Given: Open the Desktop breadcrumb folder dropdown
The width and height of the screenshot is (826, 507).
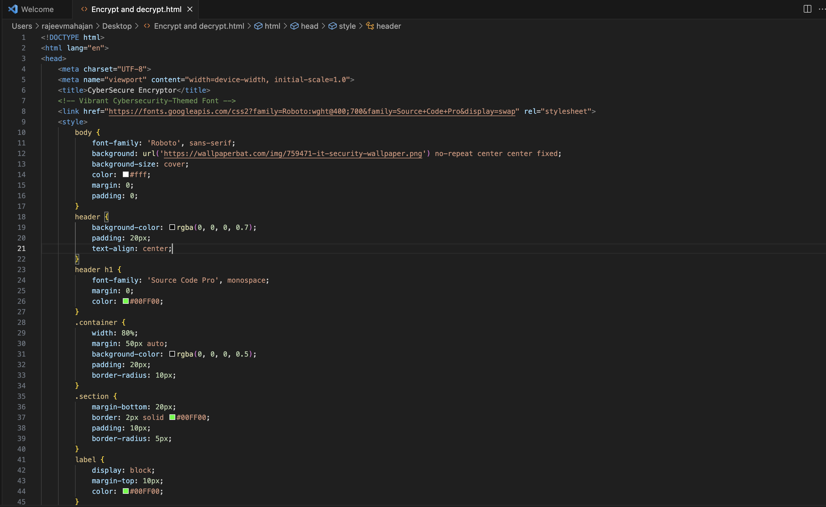Looking at the screenshot, I should 117,26.
